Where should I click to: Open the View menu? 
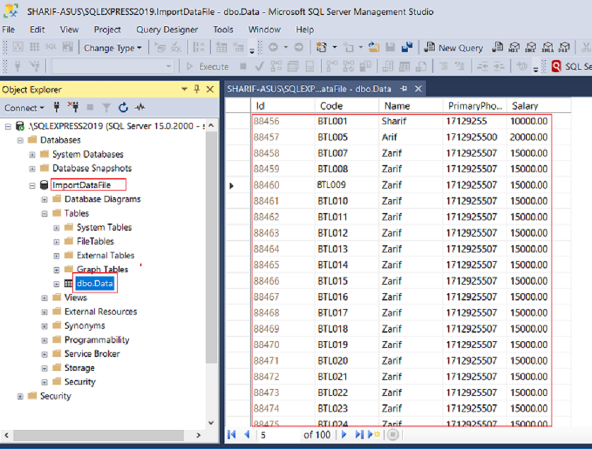pos(69,30)
